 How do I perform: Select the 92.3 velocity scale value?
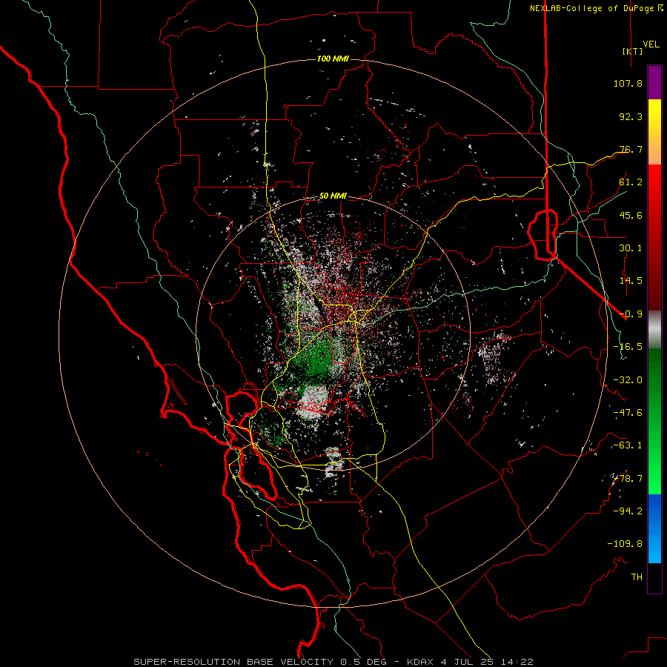coord(631,116)
